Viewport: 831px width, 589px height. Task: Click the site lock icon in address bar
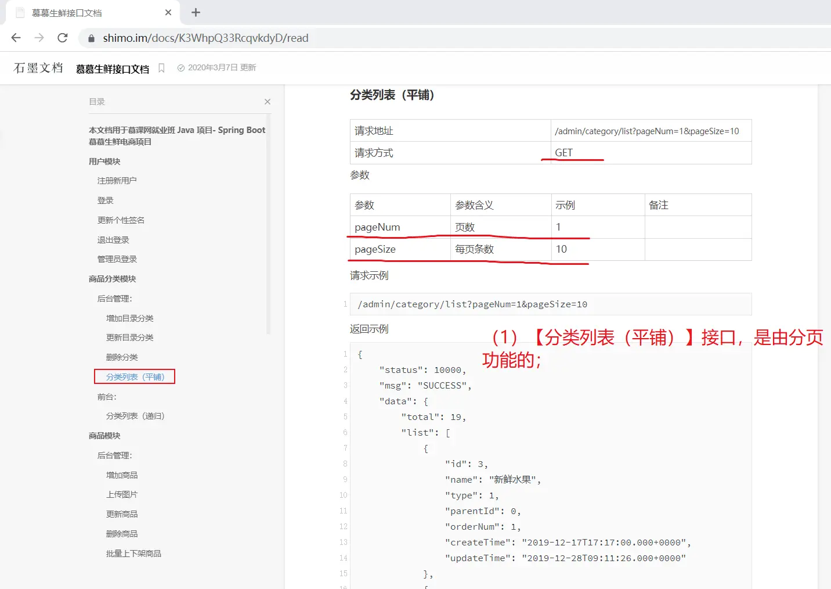point(92,38)
